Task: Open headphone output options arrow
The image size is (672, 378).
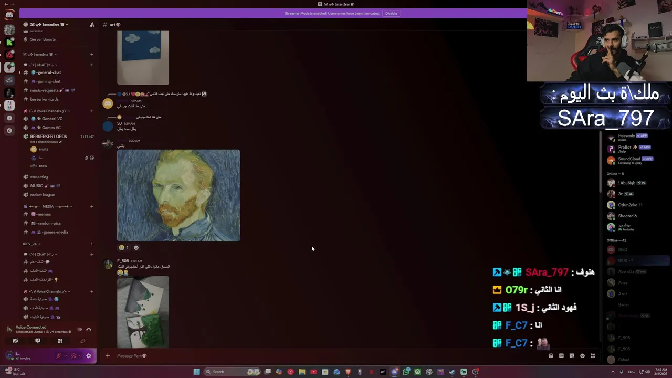Action: (x=80, y=356)
